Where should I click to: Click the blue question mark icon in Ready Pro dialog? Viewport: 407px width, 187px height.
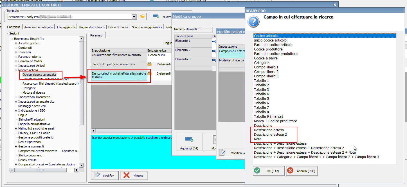[254, 21]
